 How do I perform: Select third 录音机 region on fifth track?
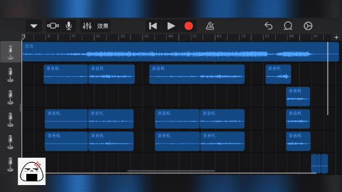[177, 141]
